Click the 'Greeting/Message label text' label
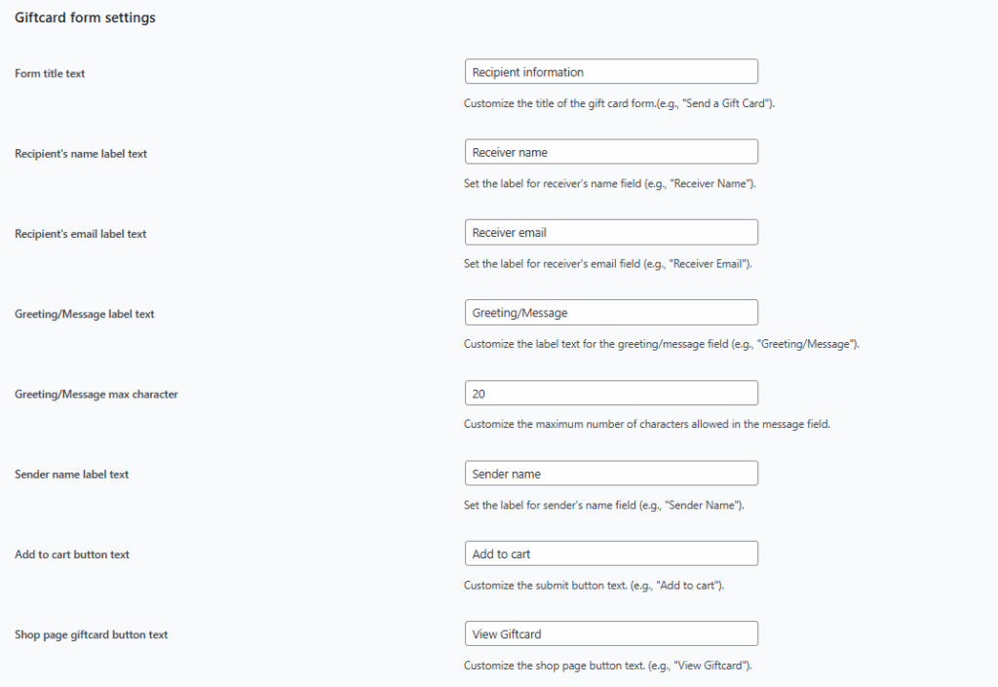This screenshot has width=998, height=687. 85,314
